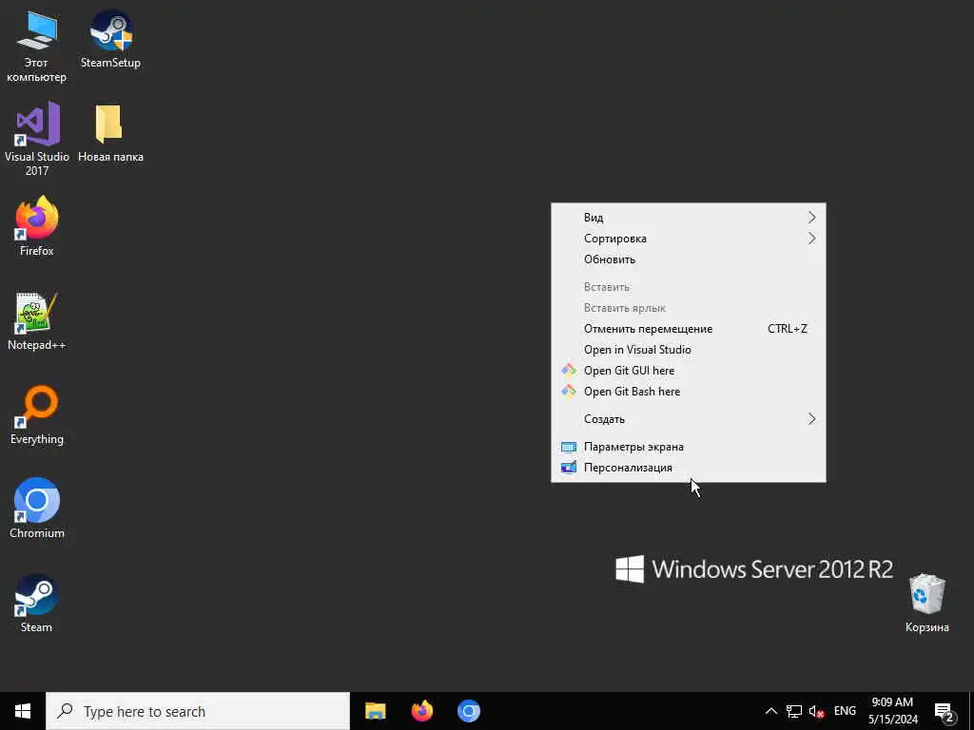Switch the ENG input language indicator
This screenshot has height=730, width=974.
[x=845, y=711]
